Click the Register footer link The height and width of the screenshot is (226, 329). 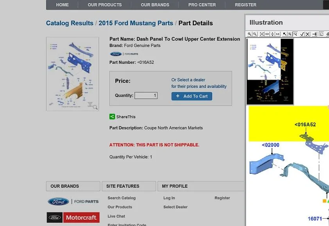click(222, 198)
